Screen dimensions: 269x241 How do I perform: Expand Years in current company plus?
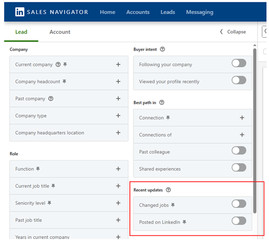pos(118,237)
